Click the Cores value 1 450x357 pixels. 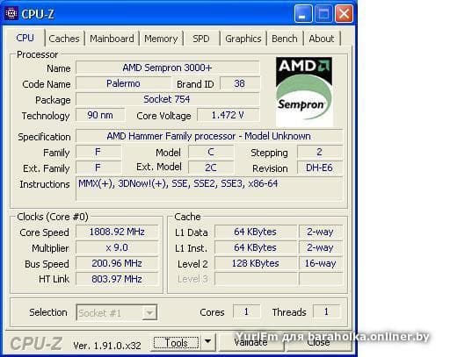click(246, 311)
